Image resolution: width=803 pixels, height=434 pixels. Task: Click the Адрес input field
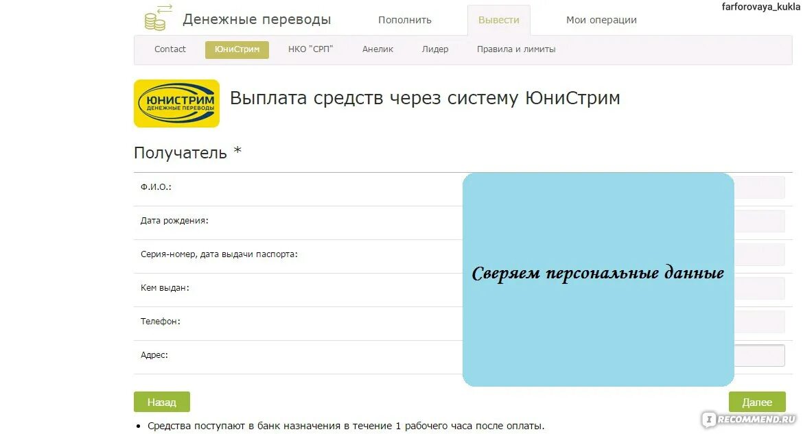760,356
